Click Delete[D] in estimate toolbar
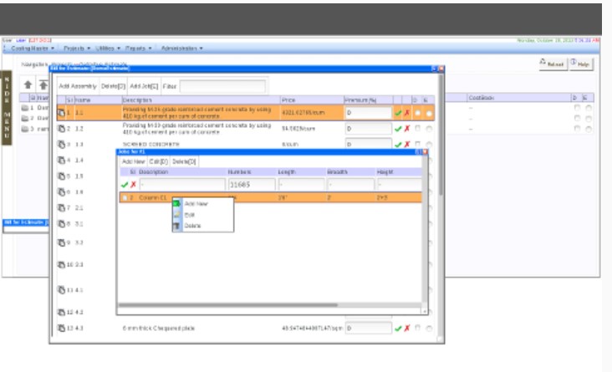 point(113,86)
